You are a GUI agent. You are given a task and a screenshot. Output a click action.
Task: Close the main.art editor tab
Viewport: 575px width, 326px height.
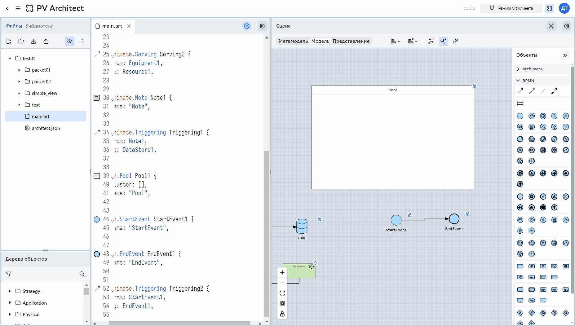tap(129, 26)
